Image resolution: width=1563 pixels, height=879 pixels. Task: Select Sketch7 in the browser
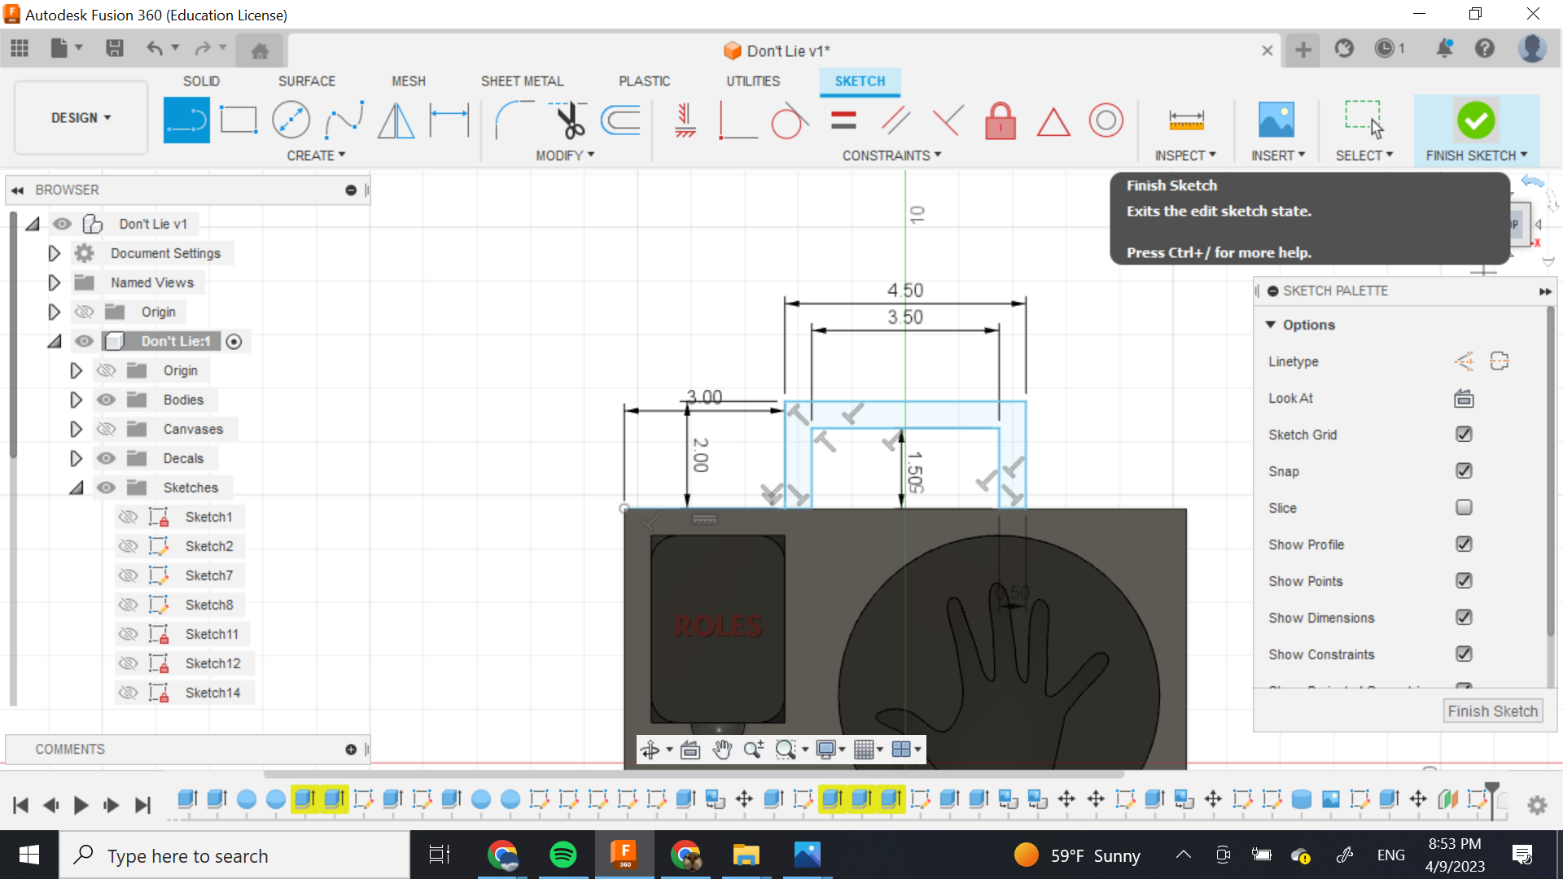click(209, 575)
